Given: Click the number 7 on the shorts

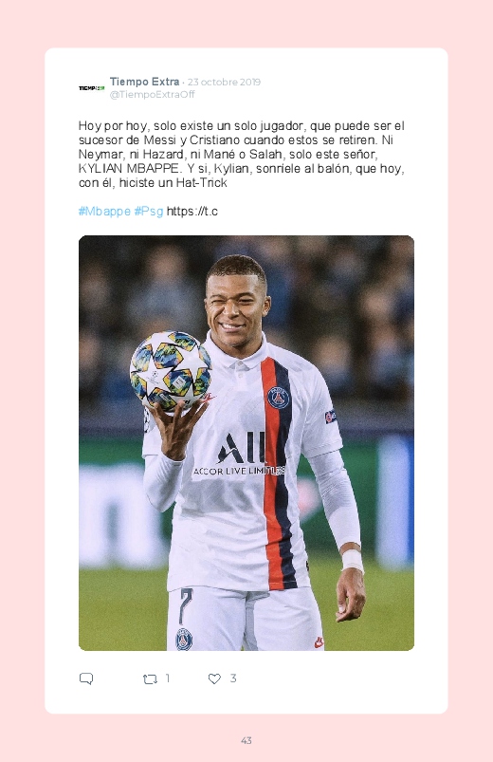Looking at the screenshot, I should point(185,605).
